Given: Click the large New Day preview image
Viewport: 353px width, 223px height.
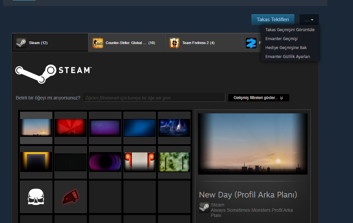Looking at the screenshot, I should (253, 144).
